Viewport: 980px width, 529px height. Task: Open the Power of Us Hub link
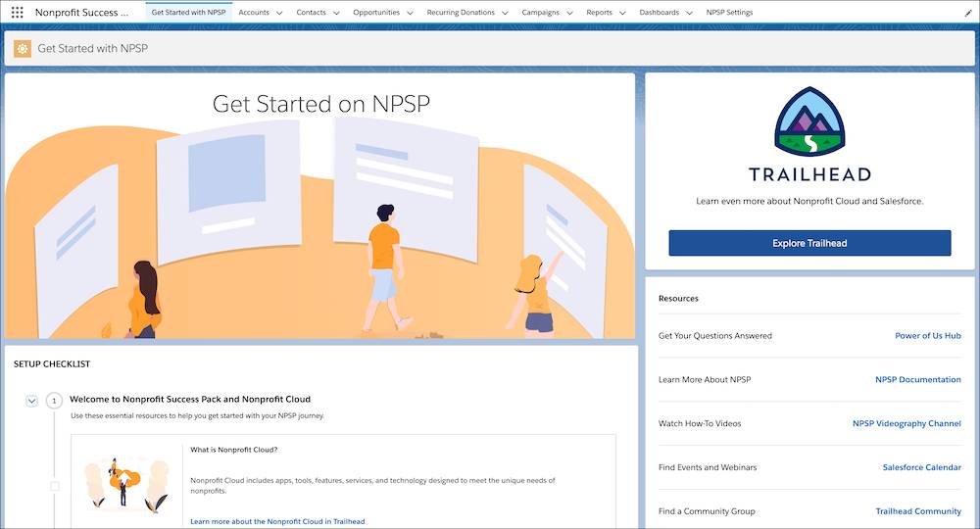[927, 335]
